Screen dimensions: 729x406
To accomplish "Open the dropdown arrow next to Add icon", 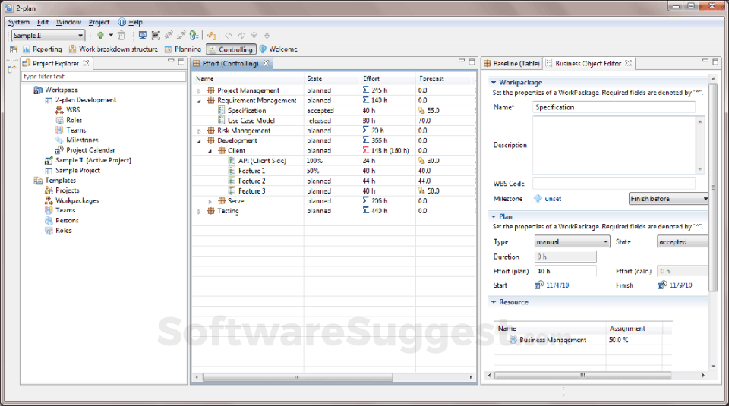I will (111, 36).
